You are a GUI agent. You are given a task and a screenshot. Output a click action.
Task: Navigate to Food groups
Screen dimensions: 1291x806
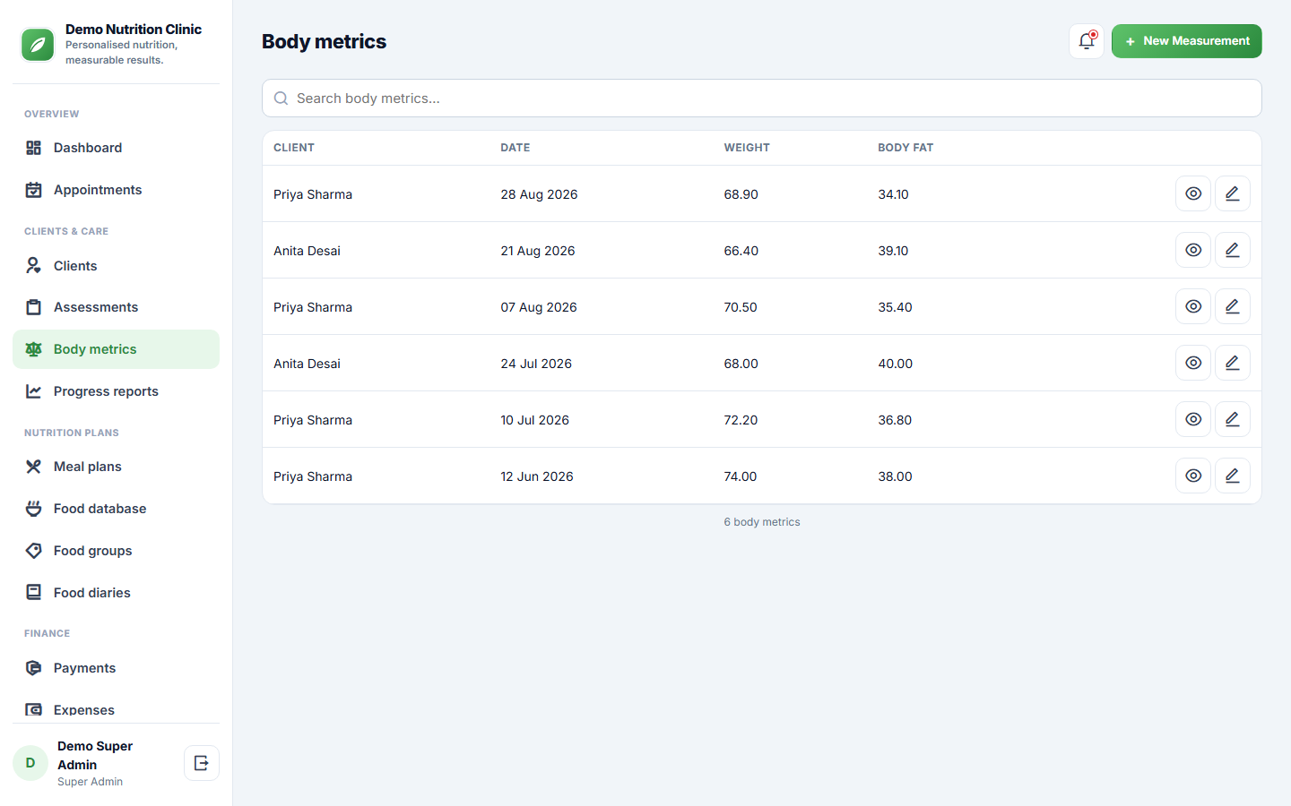(116, 551)
